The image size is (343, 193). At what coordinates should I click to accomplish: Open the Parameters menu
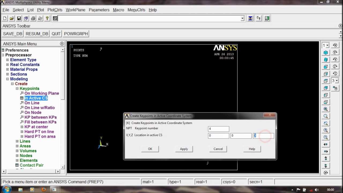pos(99,10)
